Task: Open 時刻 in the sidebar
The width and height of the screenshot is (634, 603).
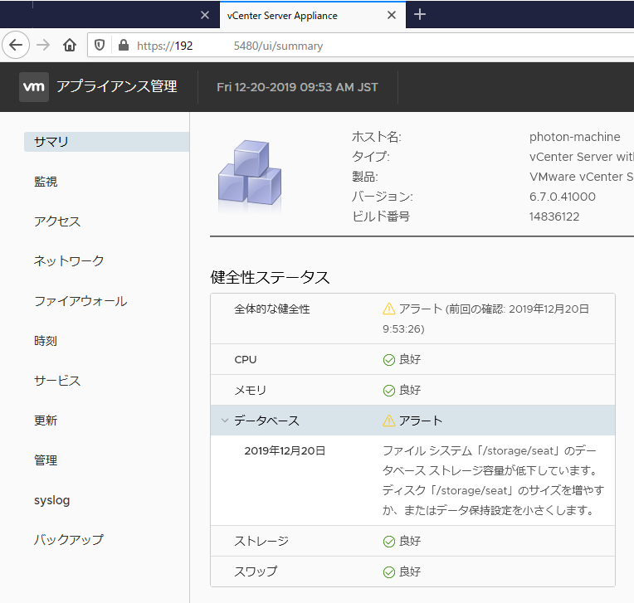Action: coord(46,341)
